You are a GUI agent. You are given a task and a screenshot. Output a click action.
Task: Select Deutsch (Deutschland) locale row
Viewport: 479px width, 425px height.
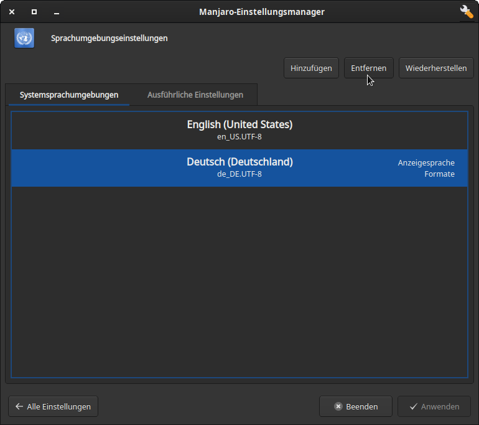(x=240, y=168)
